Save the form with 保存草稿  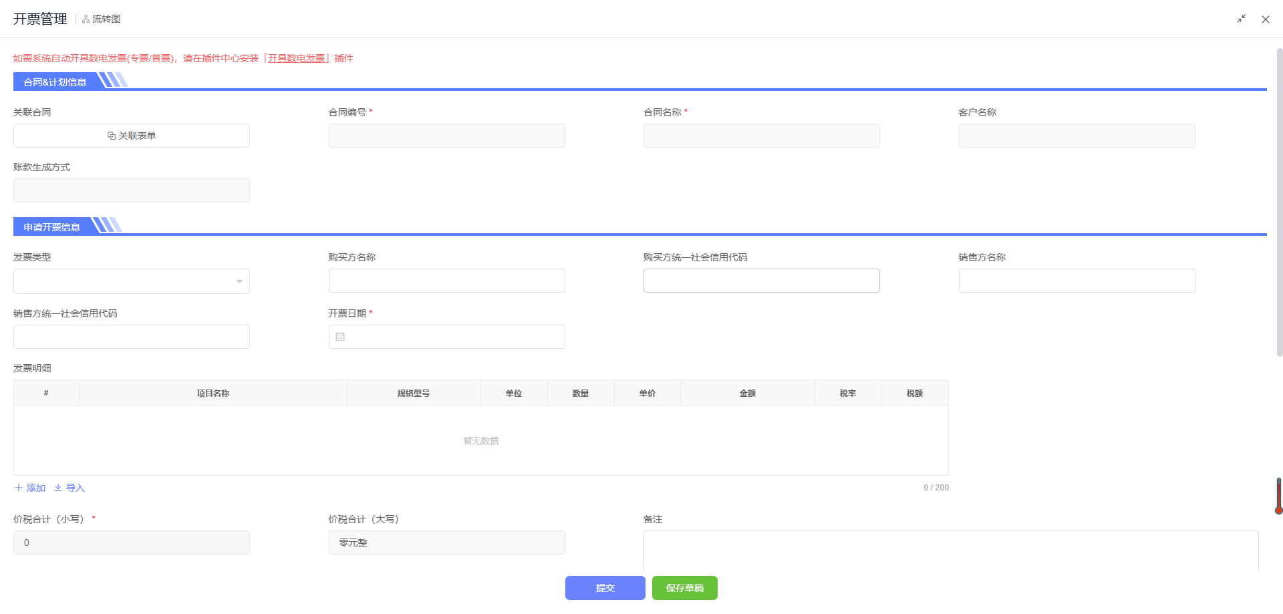tap(684, 588)
